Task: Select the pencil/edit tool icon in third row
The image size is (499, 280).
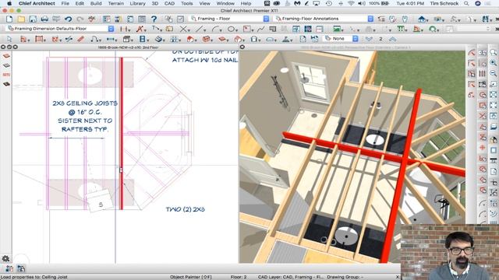Action: click(80, 39)
